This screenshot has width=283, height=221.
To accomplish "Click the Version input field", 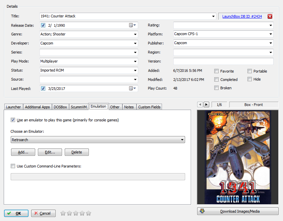I will [x=223, y=61].
